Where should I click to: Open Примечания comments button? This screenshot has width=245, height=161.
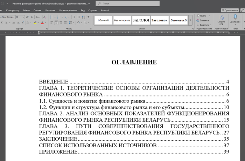tap(230, 10)
